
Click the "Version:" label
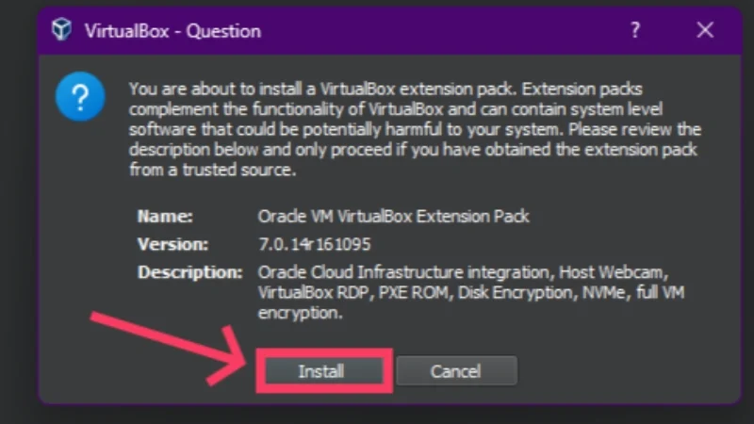173,243
